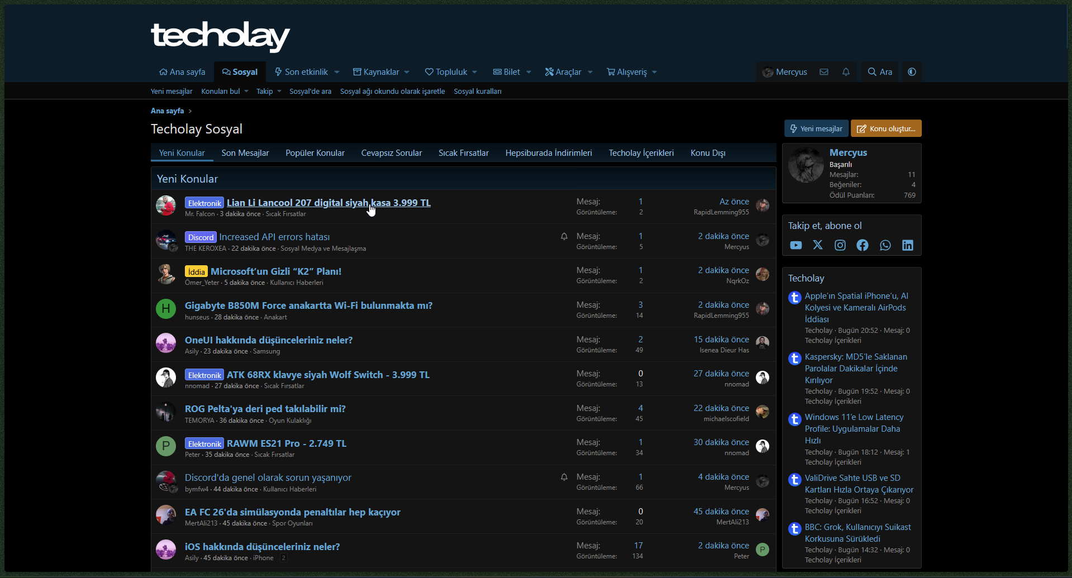Open the P avatar next to RAWM ES21 Pro

click(166, 446)
